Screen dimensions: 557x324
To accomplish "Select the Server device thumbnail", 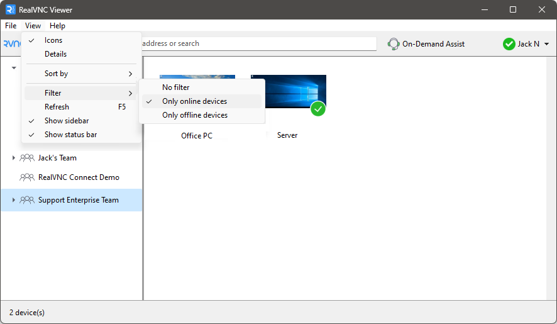I will point(289,91).
